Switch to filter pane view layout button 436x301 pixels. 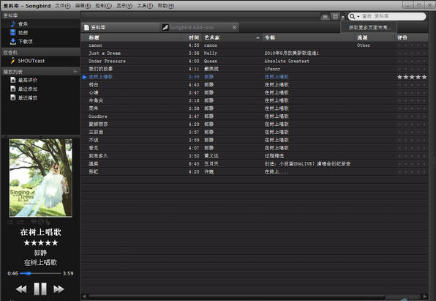(335, 17)
